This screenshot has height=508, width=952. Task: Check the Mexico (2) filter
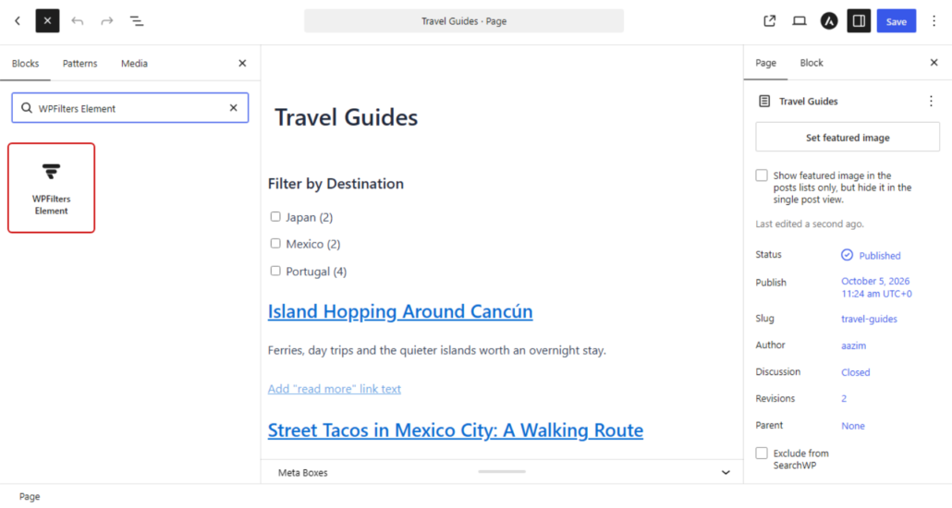tap(275, 244)
